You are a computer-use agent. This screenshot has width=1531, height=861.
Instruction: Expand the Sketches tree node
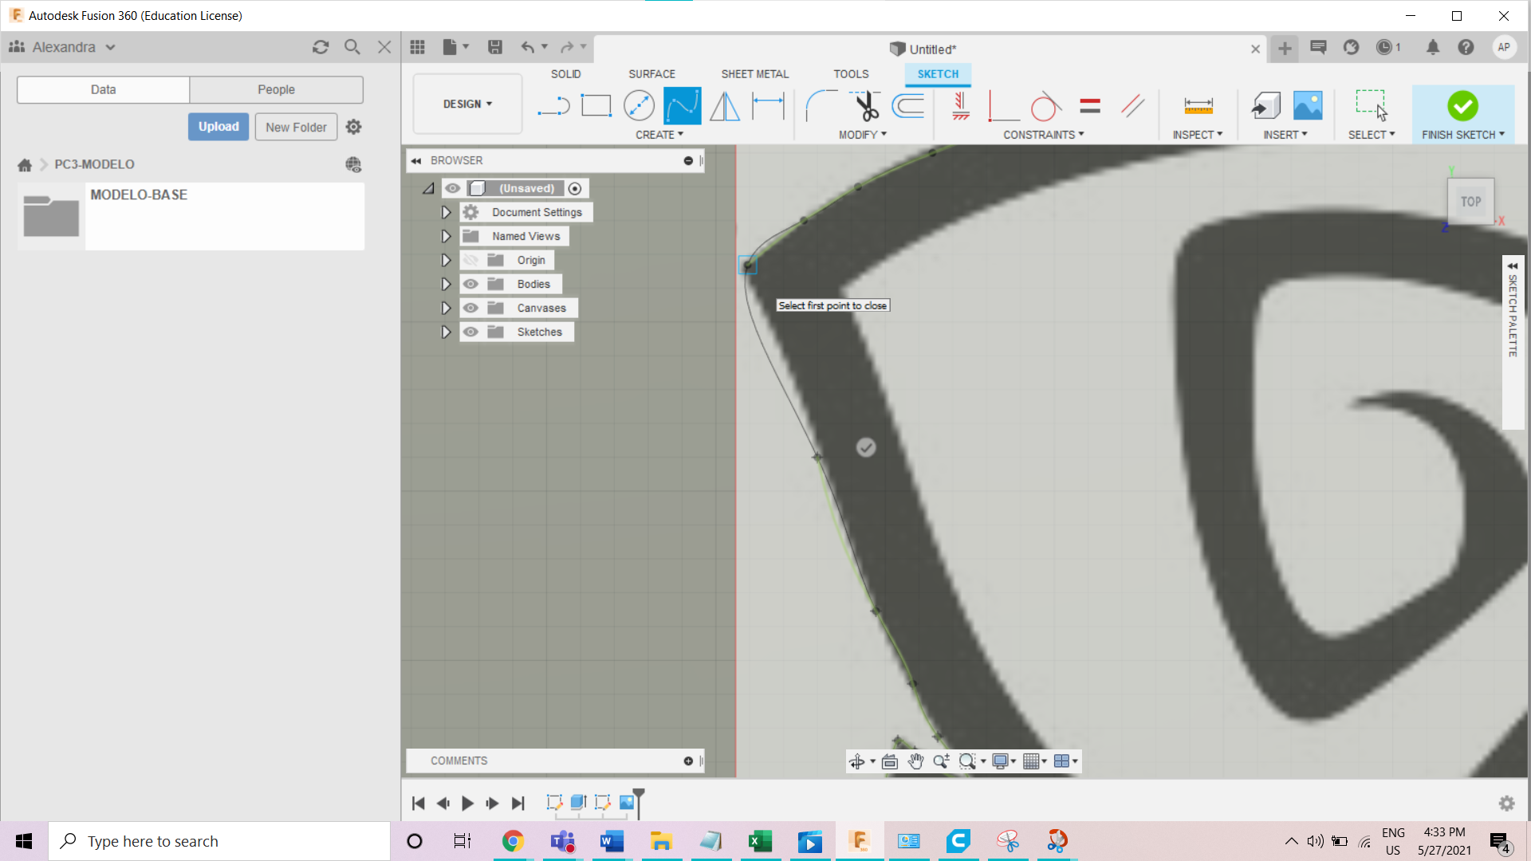(x=446, y=332)
